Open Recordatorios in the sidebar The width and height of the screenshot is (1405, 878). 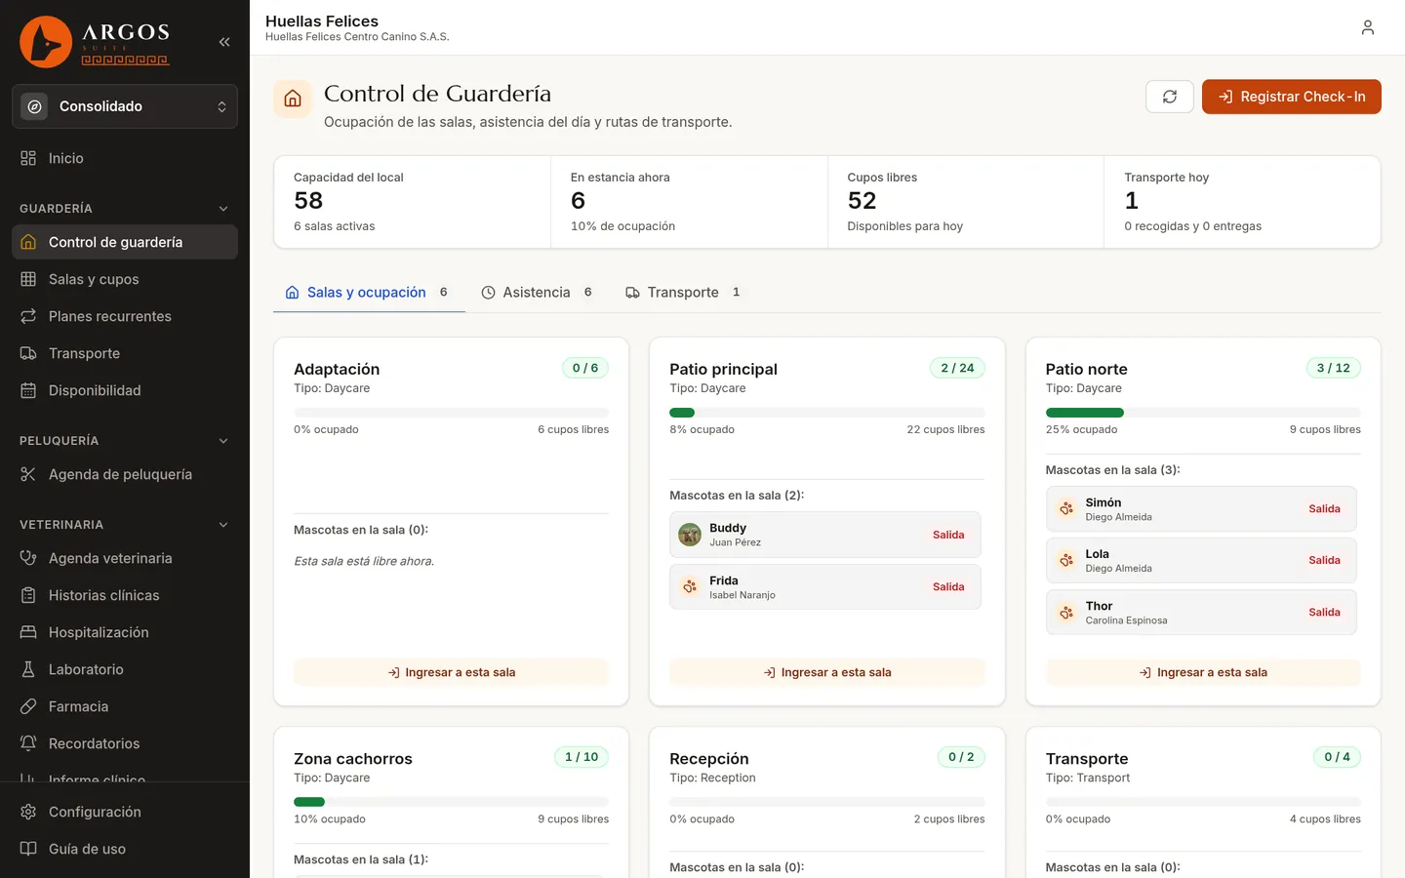[x=125, y=743]
